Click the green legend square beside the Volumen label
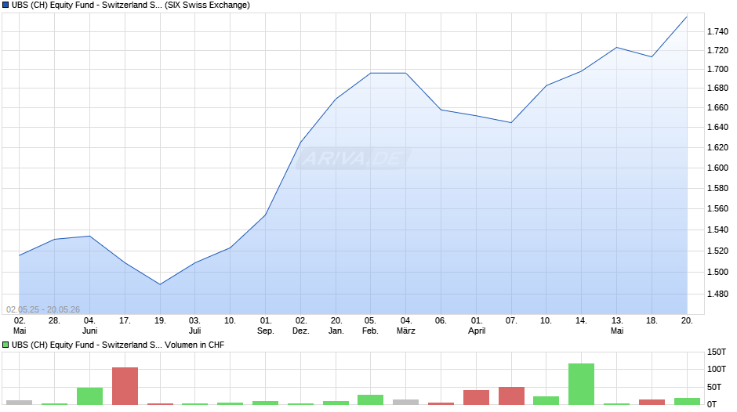The height and width of the screenshot is (412, 737). tap(5, 345)
